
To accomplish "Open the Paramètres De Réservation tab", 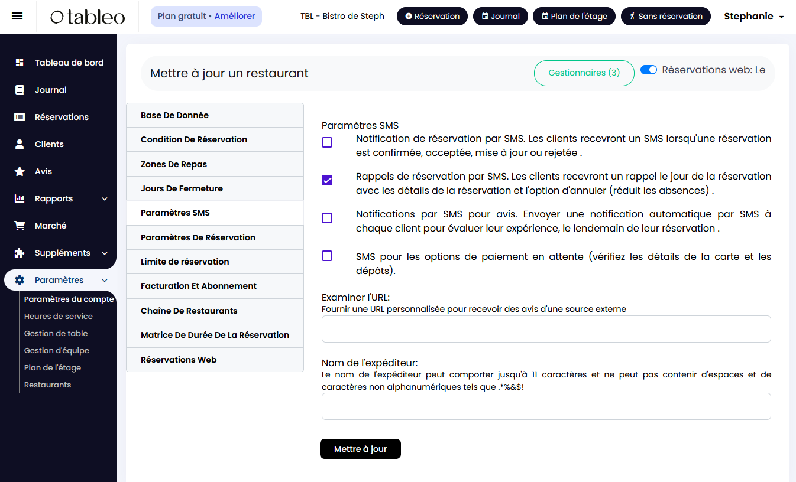I will (215, 237).
